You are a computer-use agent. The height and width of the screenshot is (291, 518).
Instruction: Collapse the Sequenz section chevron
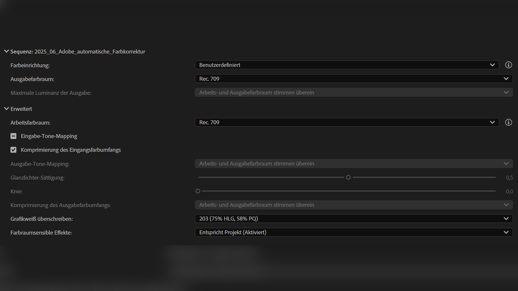tap(6, 51)
